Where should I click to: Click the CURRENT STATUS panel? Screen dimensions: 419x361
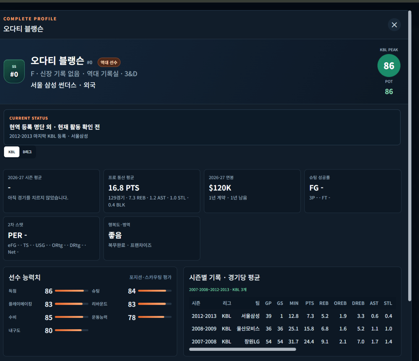[x=202, y=127]
